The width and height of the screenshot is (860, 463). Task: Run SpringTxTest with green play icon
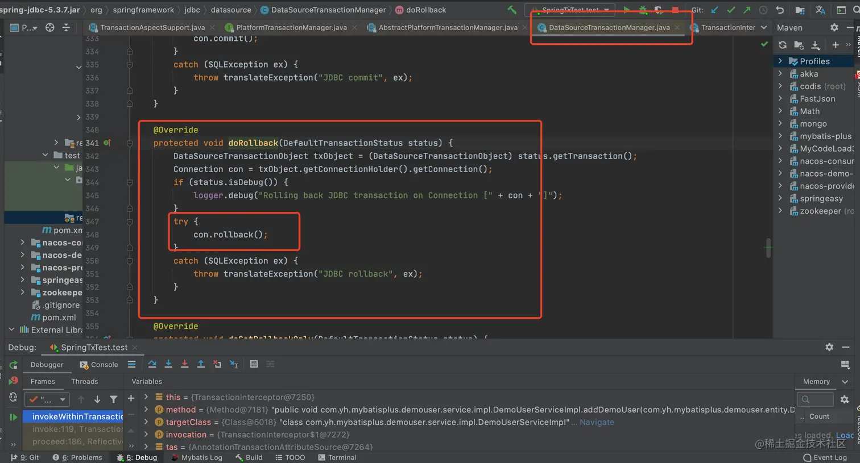tap(626, 10)
